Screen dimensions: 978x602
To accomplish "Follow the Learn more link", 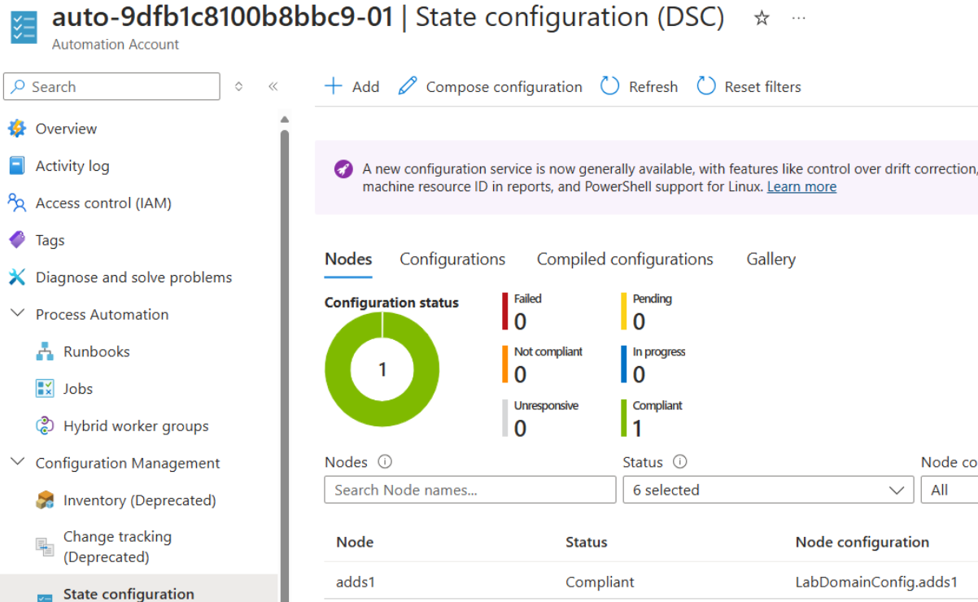I will 801,187.
